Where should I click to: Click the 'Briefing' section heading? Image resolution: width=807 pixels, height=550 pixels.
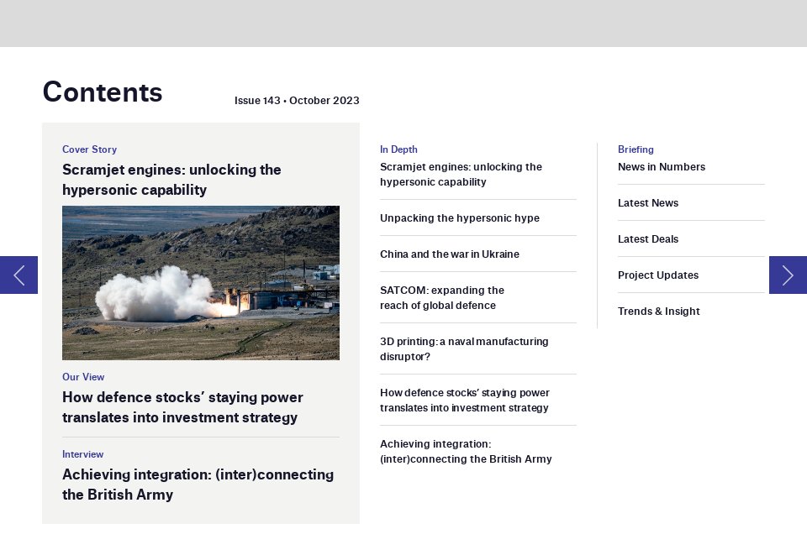[636, 149]
